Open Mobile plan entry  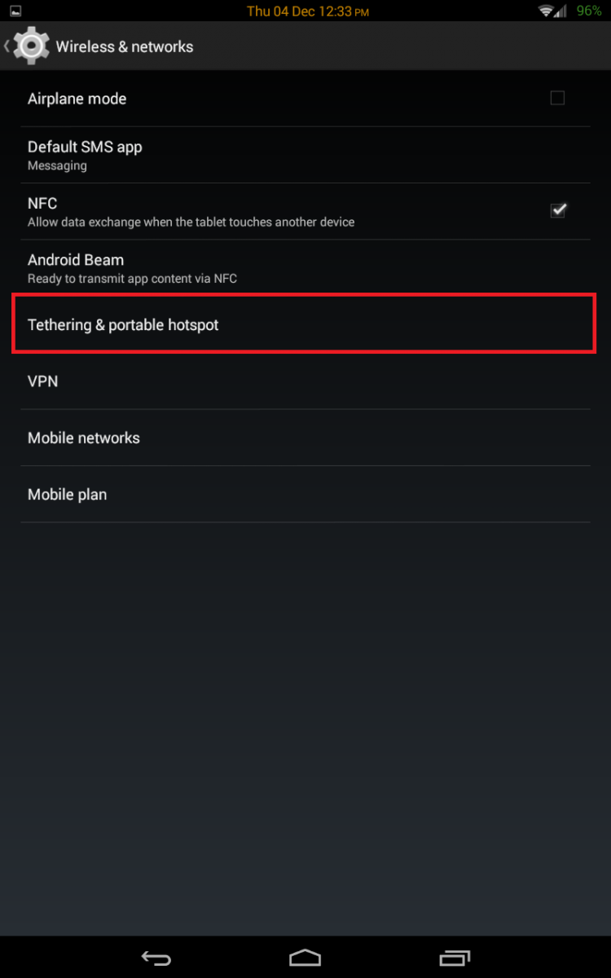tap(305, 494)
